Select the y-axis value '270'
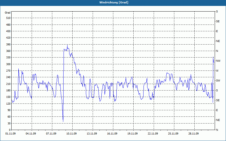 coord(8,71)
